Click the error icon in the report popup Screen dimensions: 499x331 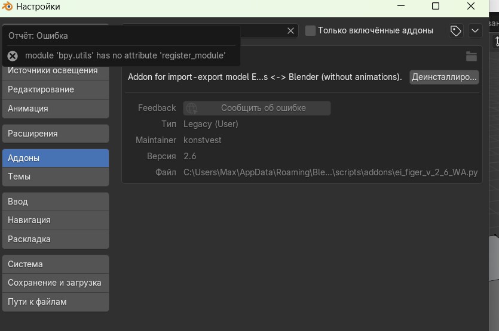click(x=13, y=56)
